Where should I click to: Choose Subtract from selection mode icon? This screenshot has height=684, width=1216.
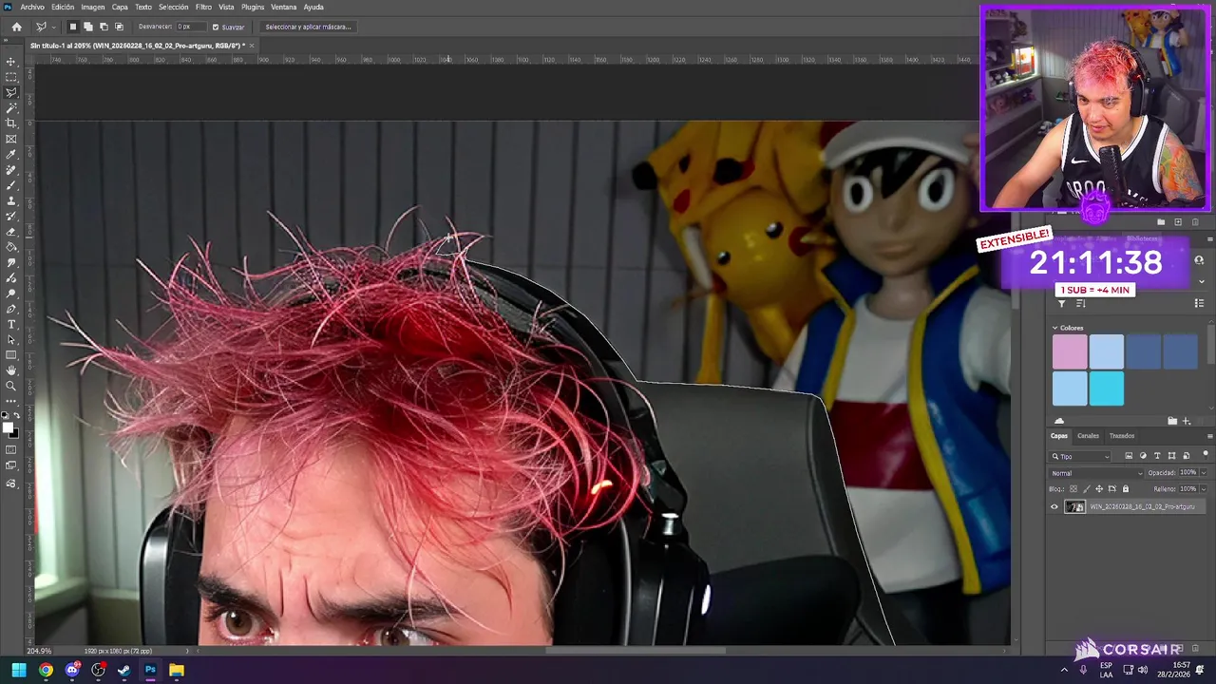[103, 27]
